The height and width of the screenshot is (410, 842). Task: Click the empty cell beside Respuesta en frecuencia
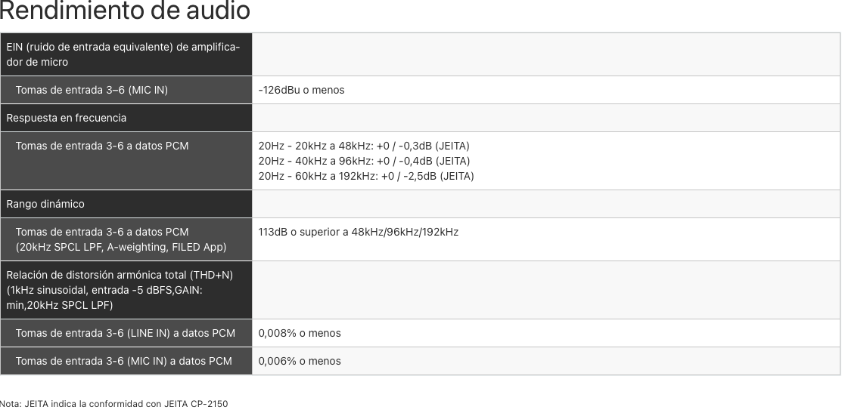click(x=545, y=118)
